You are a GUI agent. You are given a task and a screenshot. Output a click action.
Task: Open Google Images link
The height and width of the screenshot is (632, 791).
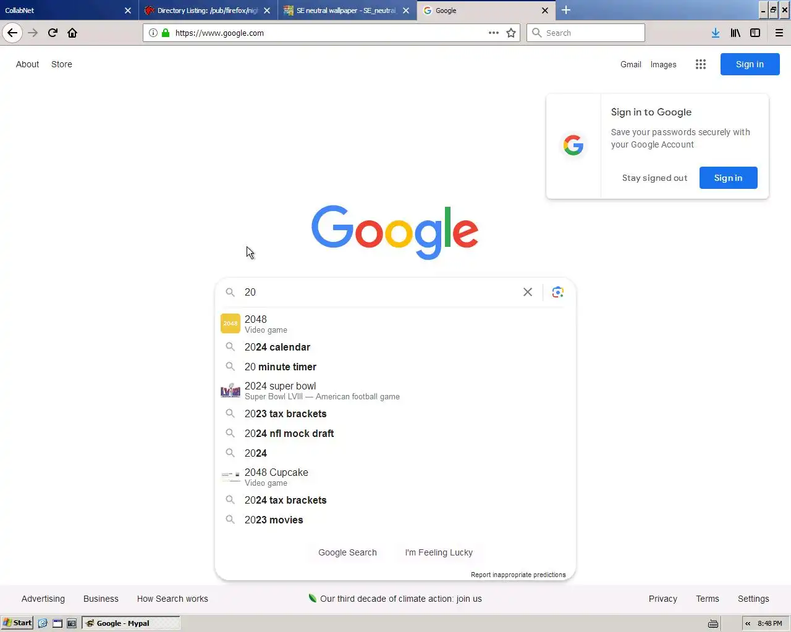click(663, 64)
